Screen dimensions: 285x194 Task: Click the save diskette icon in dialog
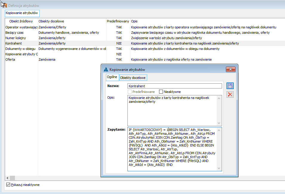tap(230, 86)
